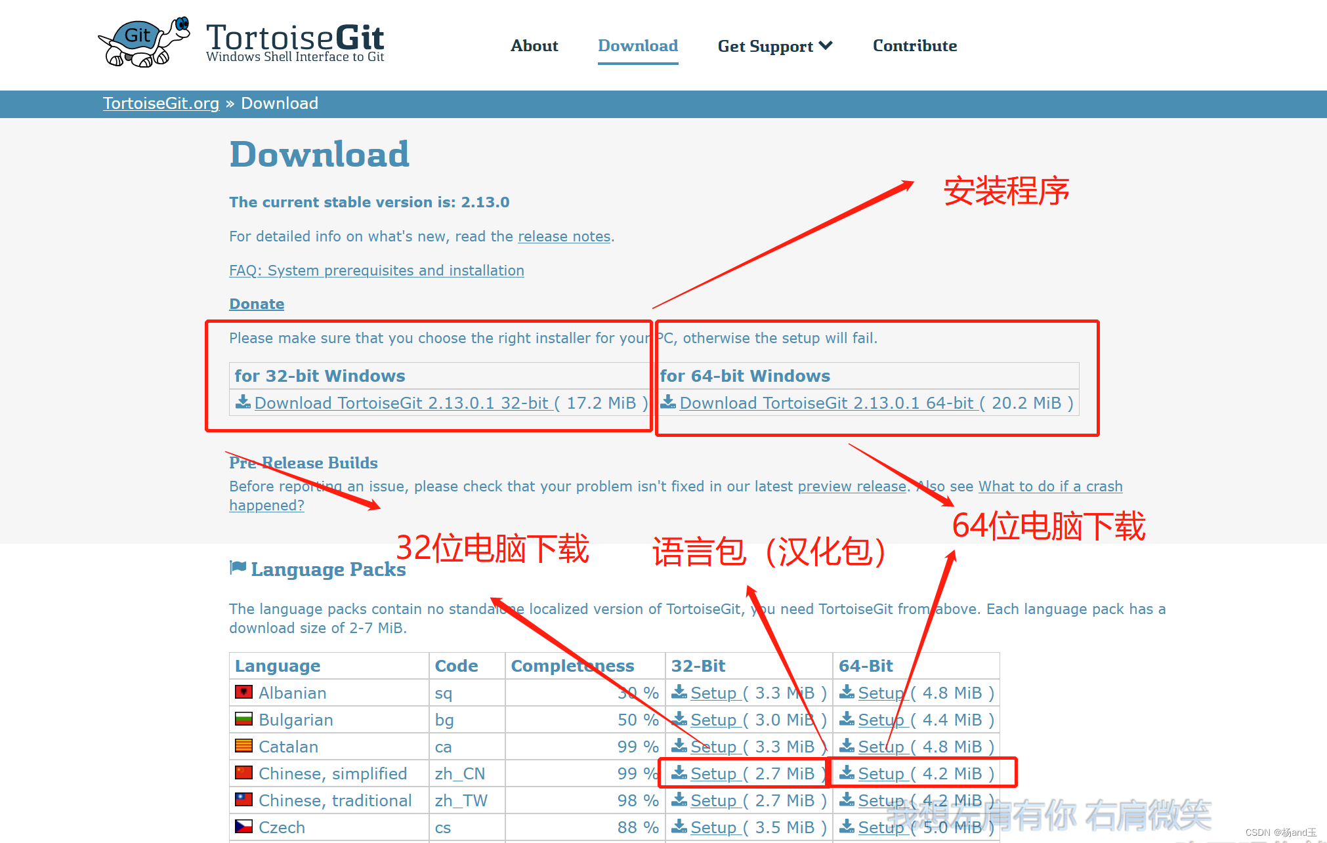The height and width of the screenshot is (843, 1327).
Task: Open the preview release link
Action: point(851,486)
